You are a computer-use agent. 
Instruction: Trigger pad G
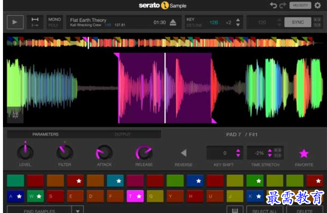[155, 196]
